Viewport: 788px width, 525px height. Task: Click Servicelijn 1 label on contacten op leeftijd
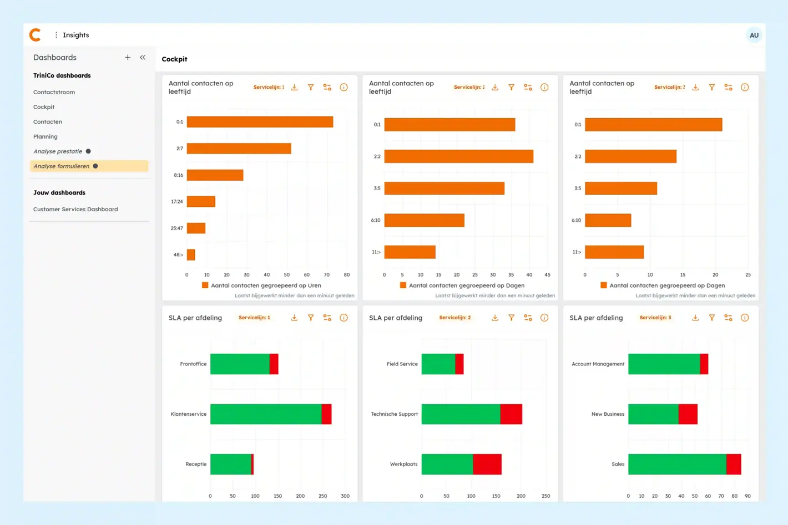(x=269, y=88)
